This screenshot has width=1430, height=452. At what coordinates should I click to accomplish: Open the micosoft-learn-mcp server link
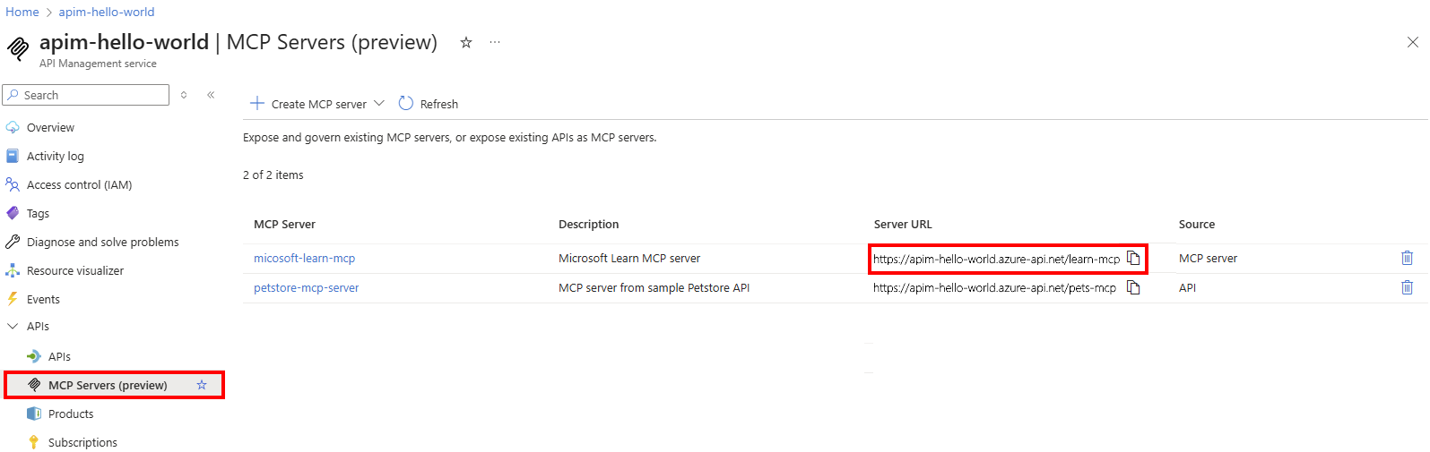pos(304,259)
